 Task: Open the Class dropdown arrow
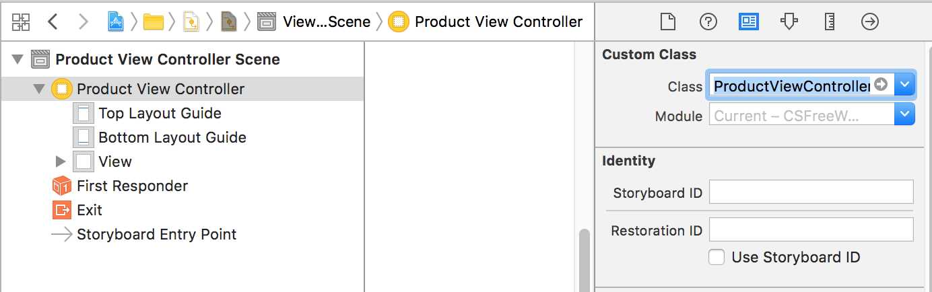(905, 85)
